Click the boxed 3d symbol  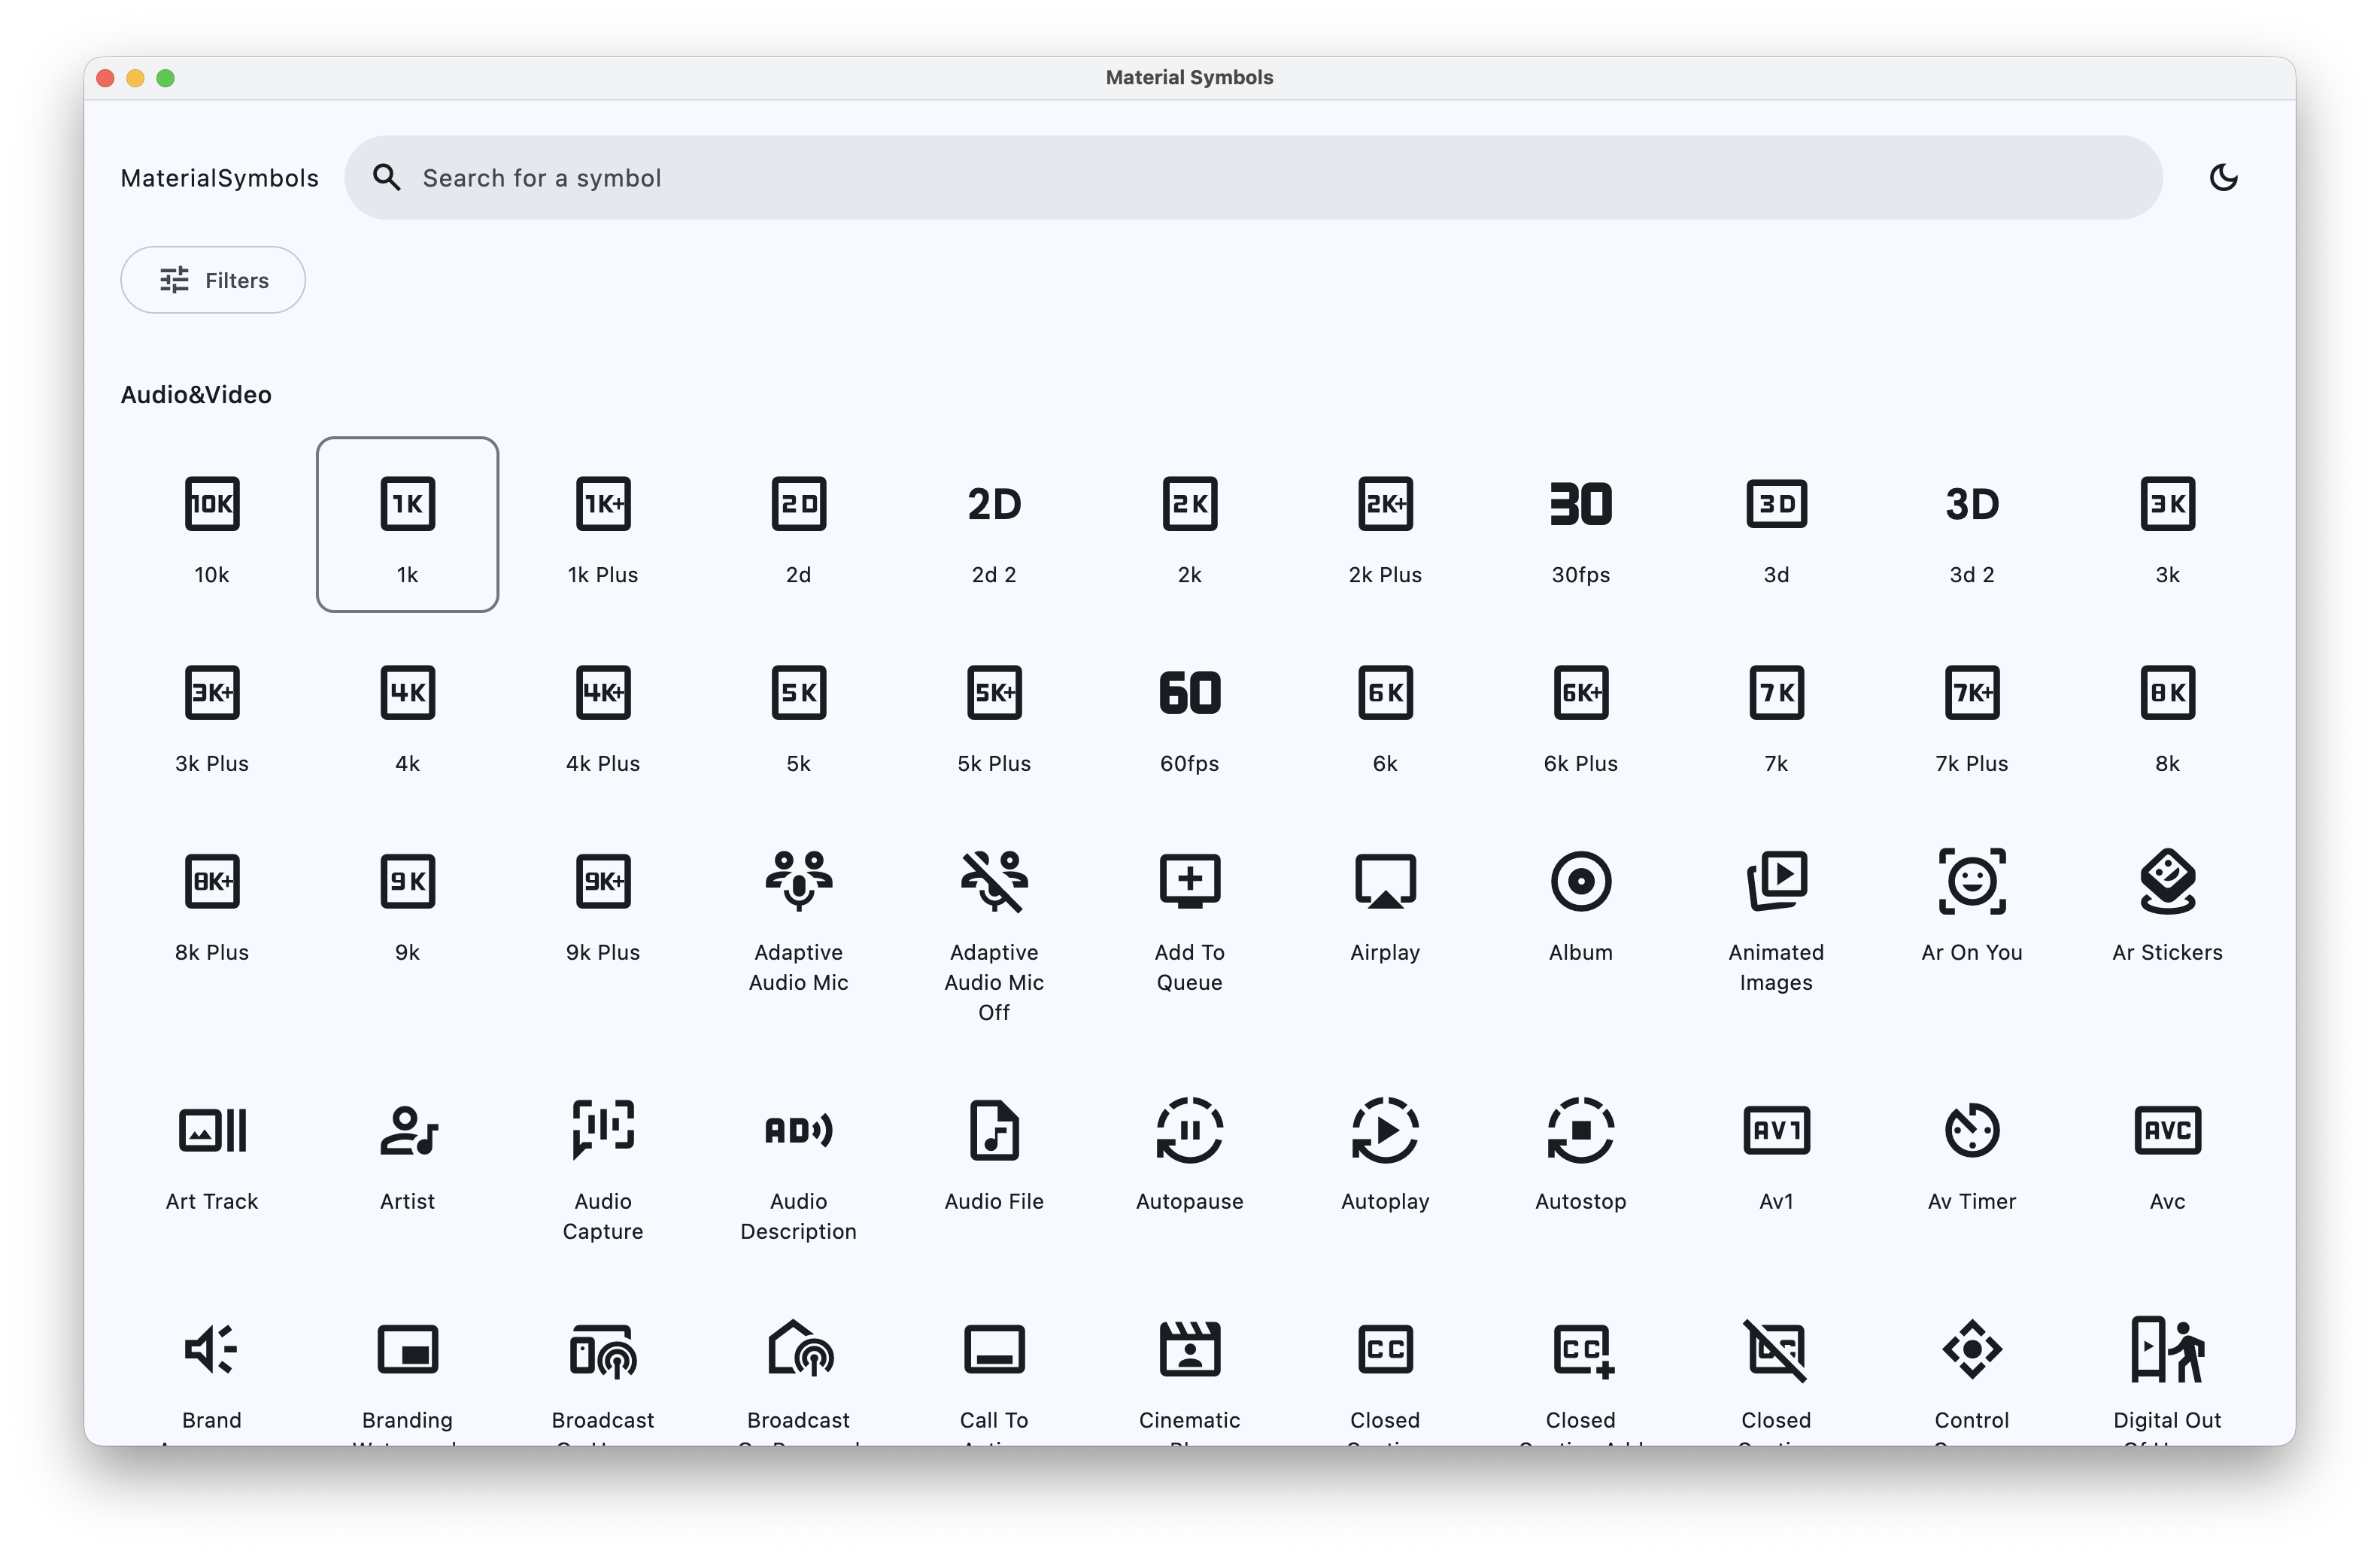click(x=1776, y=503)
